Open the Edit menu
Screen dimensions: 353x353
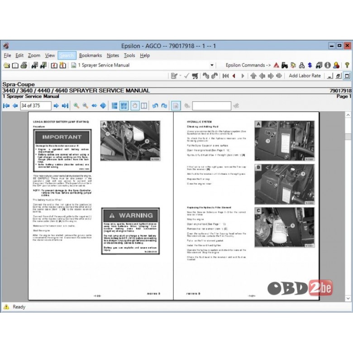[19, 55]
